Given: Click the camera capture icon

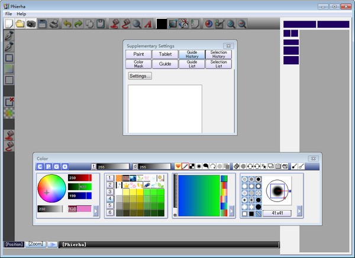Looking at the screenshot, I should pyautogui.click(x=30, y=24).
